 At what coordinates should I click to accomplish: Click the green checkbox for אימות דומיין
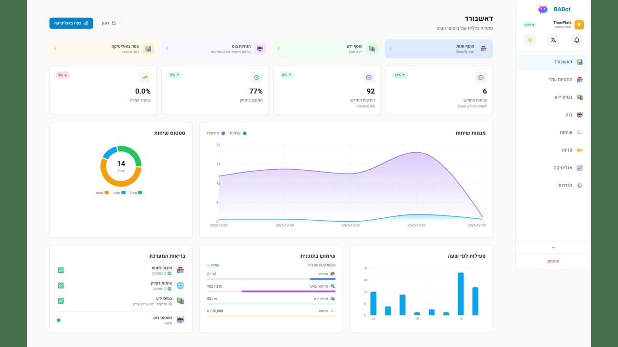coord(61,285)
